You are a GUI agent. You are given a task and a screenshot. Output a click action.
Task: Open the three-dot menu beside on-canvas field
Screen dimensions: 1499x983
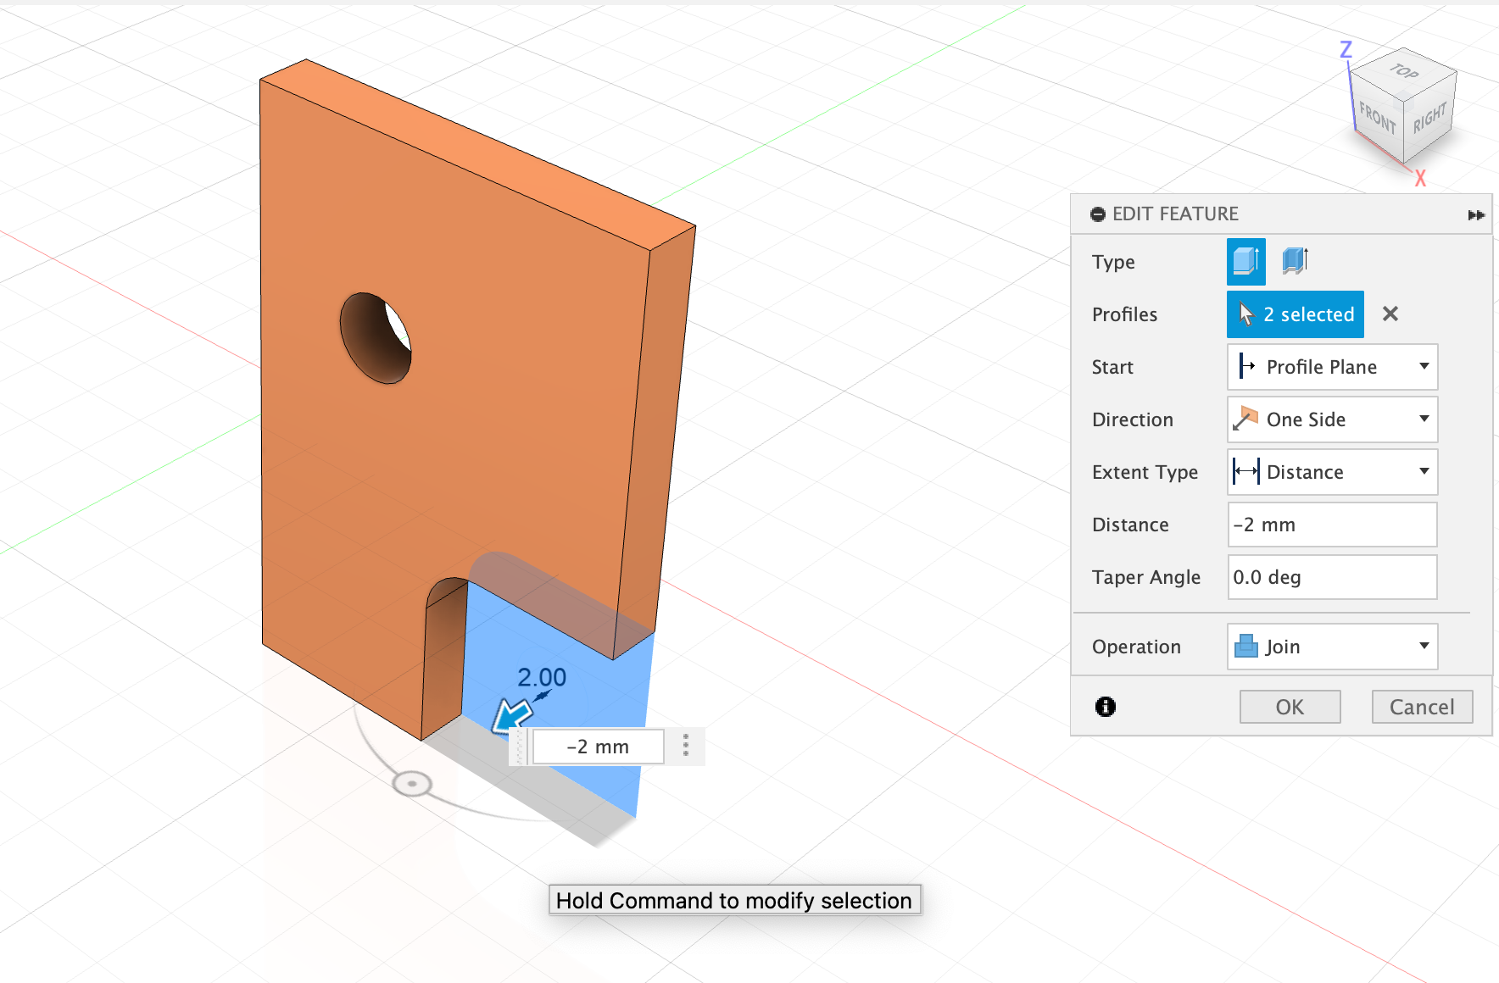point(686,746)
